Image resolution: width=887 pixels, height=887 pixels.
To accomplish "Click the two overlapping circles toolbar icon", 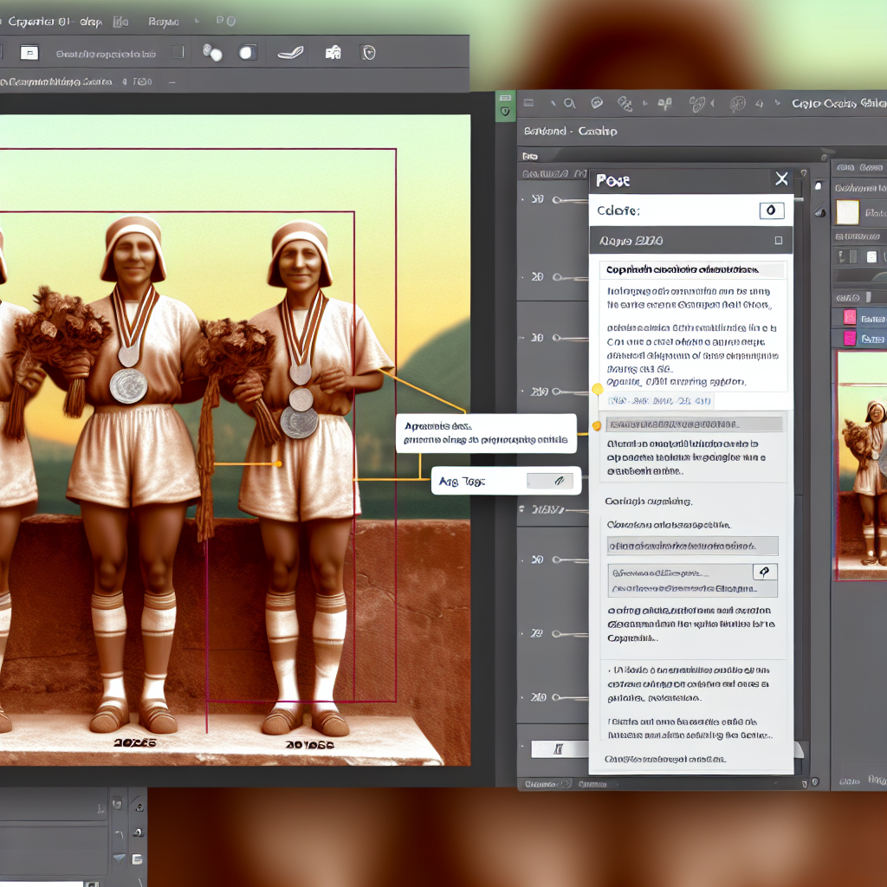I will [x=211, y=53].
